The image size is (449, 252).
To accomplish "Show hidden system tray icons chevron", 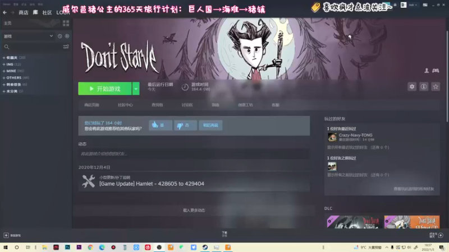I will click(x=387, y=248).
